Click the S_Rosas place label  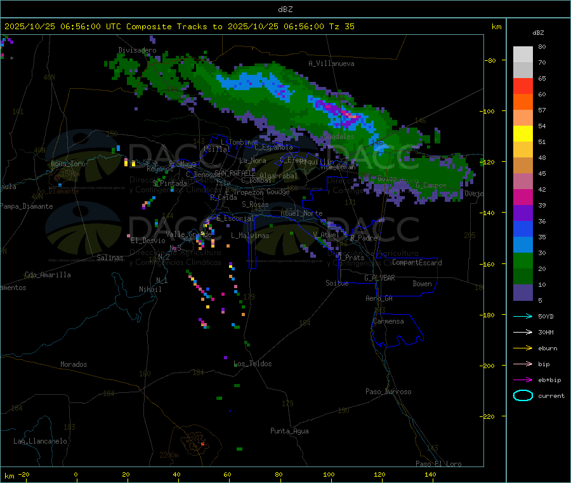[x=255, y=204]
